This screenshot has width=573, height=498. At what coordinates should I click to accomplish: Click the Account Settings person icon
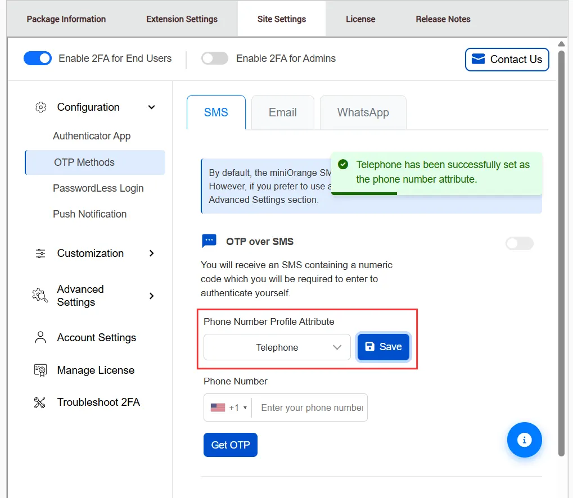pos(40,337)
